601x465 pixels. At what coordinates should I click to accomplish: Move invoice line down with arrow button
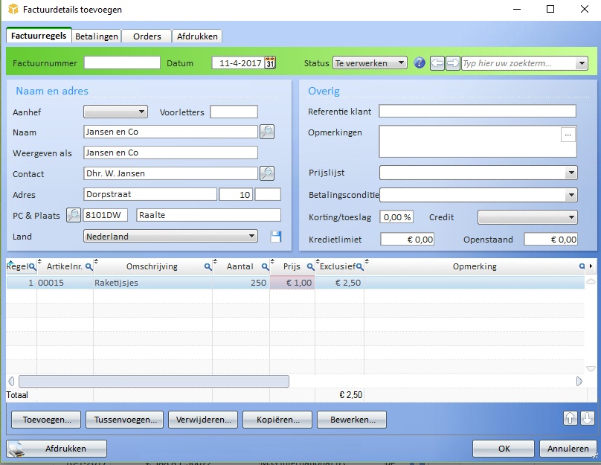click(587, 418)
